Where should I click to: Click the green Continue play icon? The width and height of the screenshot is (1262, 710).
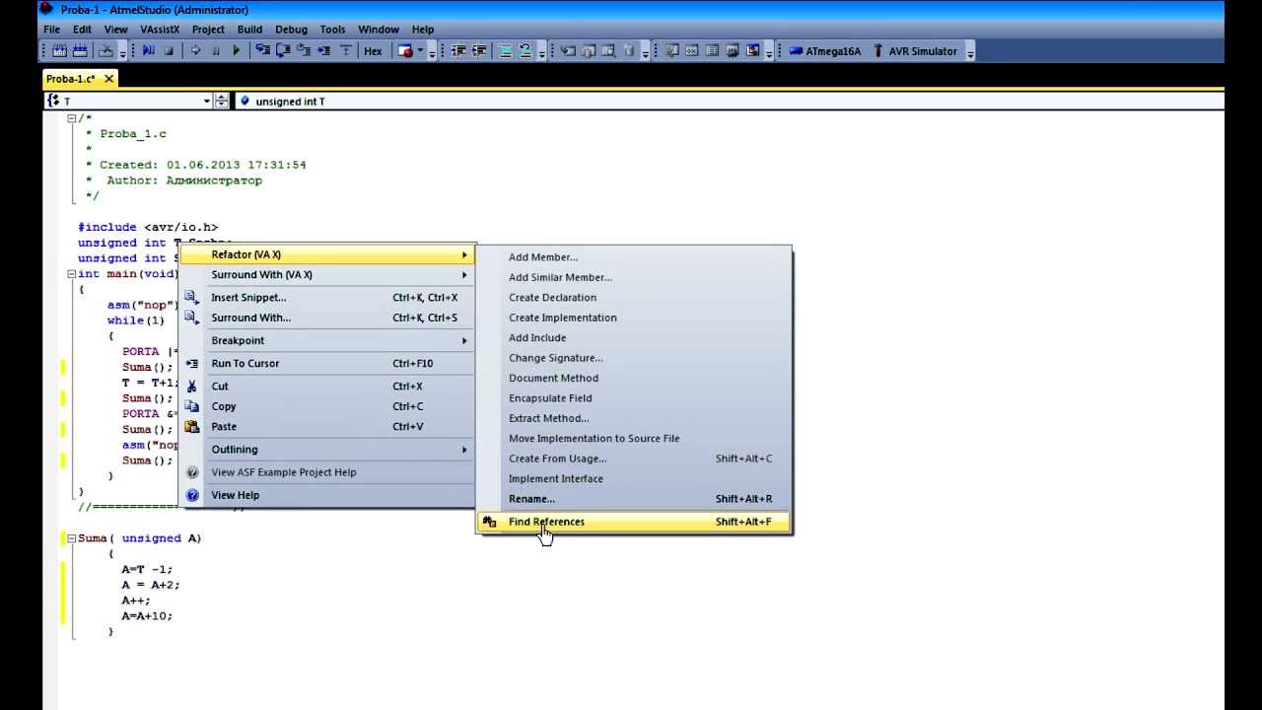tap(237, 50)
